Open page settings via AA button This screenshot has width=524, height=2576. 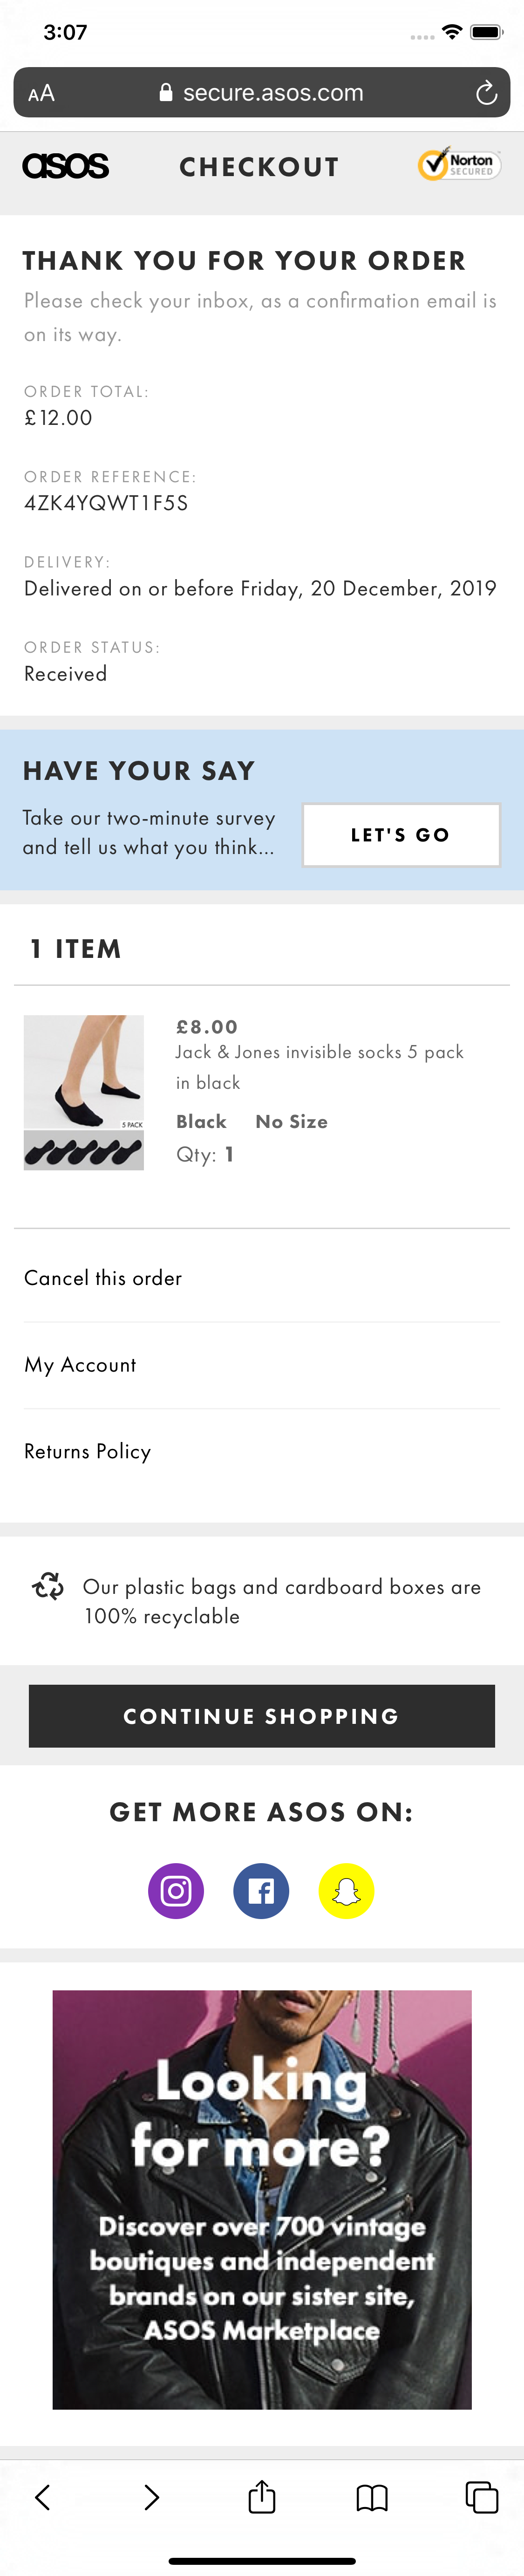point(42,93)
